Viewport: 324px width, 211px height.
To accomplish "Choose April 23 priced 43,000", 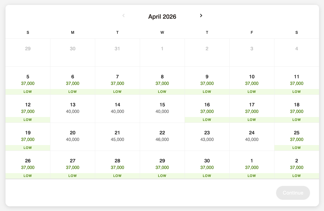I will (207, 136).
